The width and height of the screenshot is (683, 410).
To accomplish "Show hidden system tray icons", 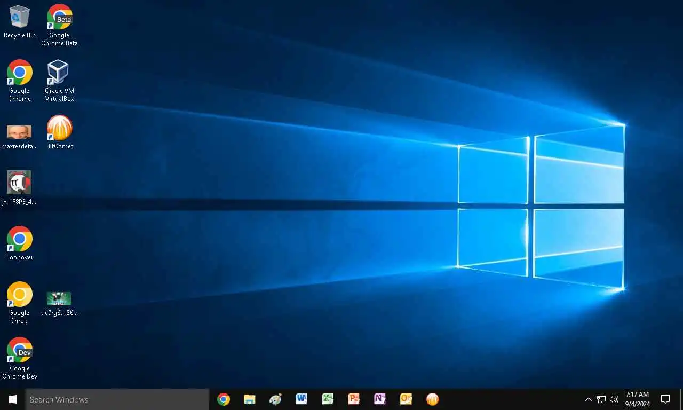I will tap(589, 399).
